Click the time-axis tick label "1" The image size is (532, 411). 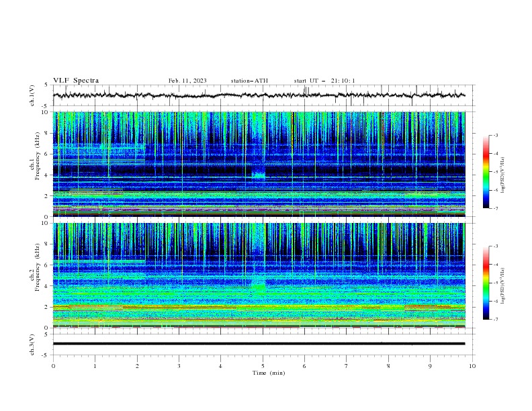(95, 366)
